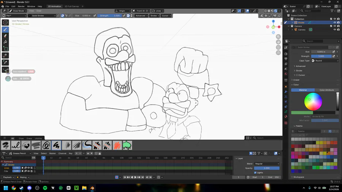Screen dimensions: 342x192
Task: Toggle Cursor checkbox in brush settings
Action: (x=297, y=75)
